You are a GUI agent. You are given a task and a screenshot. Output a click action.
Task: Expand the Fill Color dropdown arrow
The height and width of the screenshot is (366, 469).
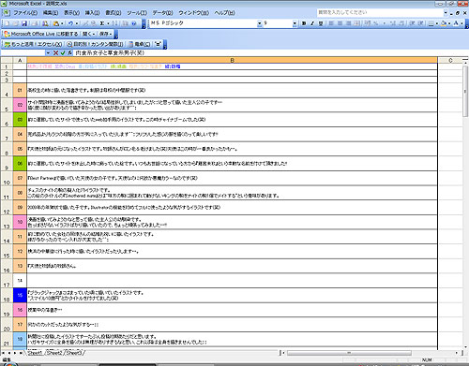pos(449,23)
